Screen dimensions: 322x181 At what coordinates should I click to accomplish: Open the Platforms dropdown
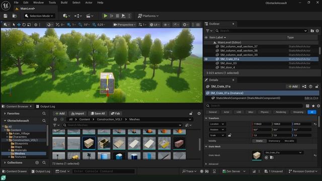tap(148, 16)
